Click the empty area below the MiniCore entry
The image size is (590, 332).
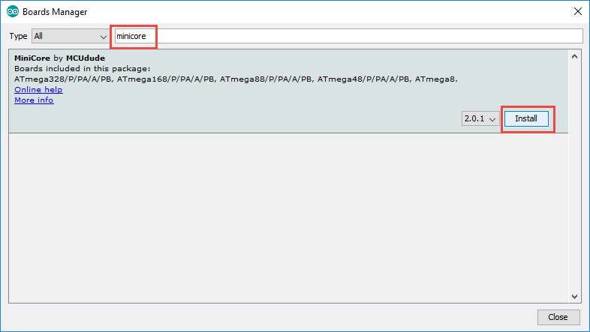coord(288,217)
